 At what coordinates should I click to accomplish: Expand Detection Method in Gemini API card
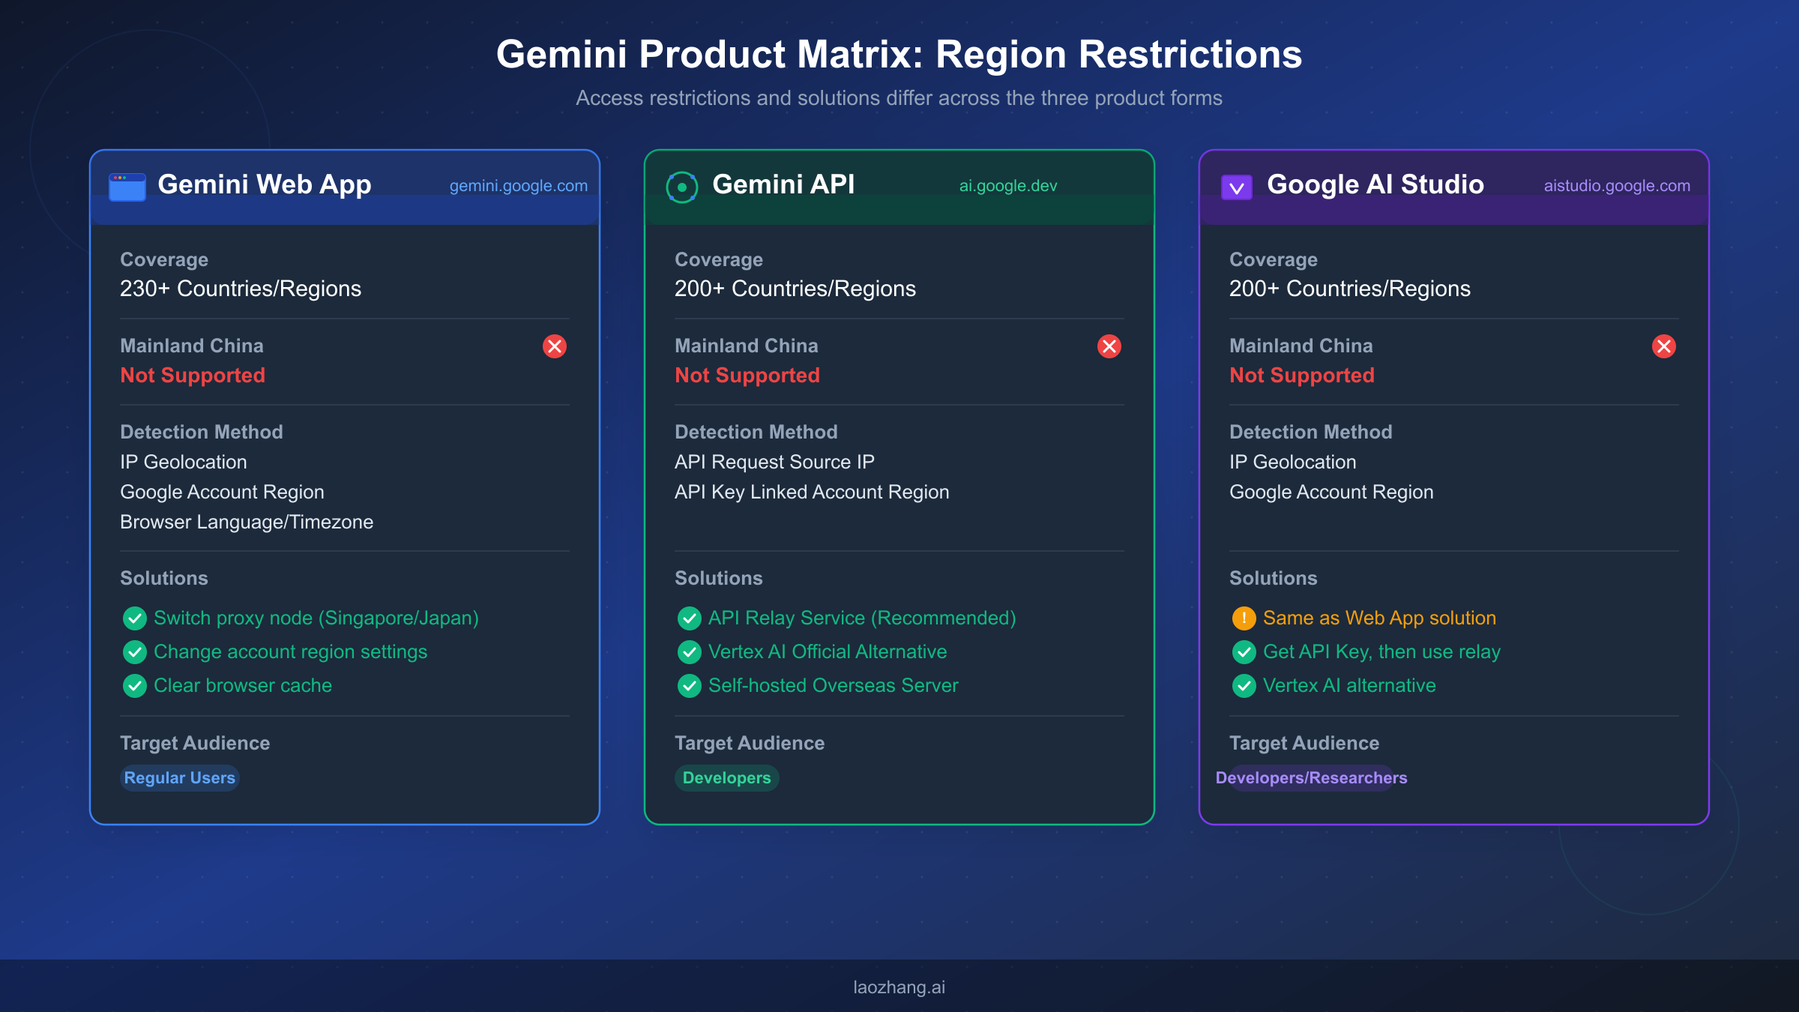tap(756, 432)
